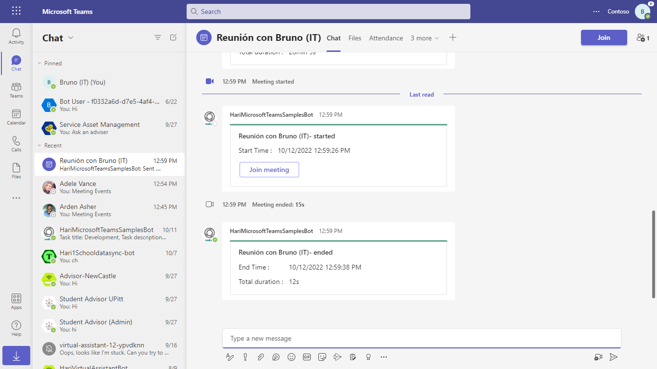Open the Arden Asher chat
This screenshot has height=369, width=657.
point(109,210)
